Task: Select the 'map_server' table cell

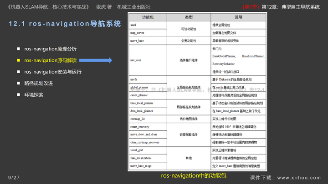Action: pos(148,33)
